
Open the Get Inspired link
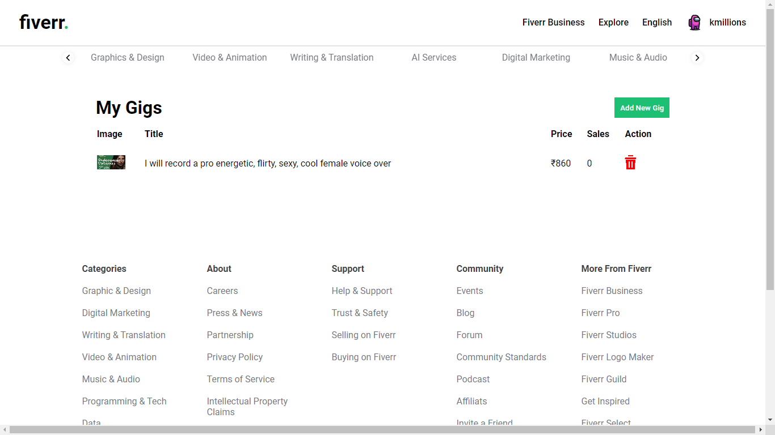click(605, 401)
